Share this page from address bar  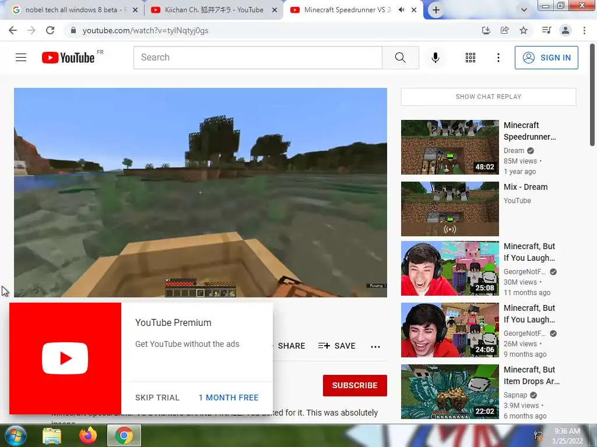coord(504,30)
